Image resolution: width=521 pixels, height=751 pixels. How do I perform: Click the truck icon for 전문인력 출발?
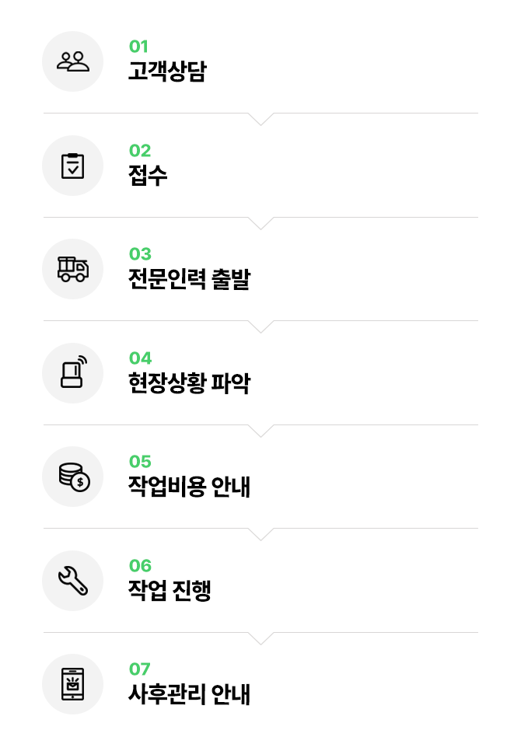point(73,269)
